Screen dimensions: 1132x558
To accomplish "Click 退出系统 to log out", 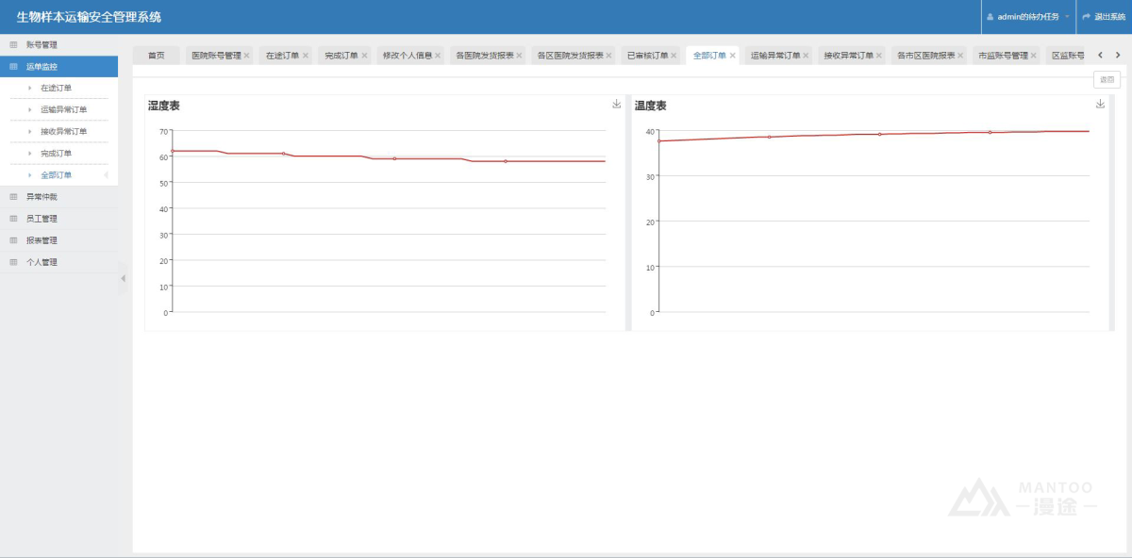I will [x=1104, y=17].
